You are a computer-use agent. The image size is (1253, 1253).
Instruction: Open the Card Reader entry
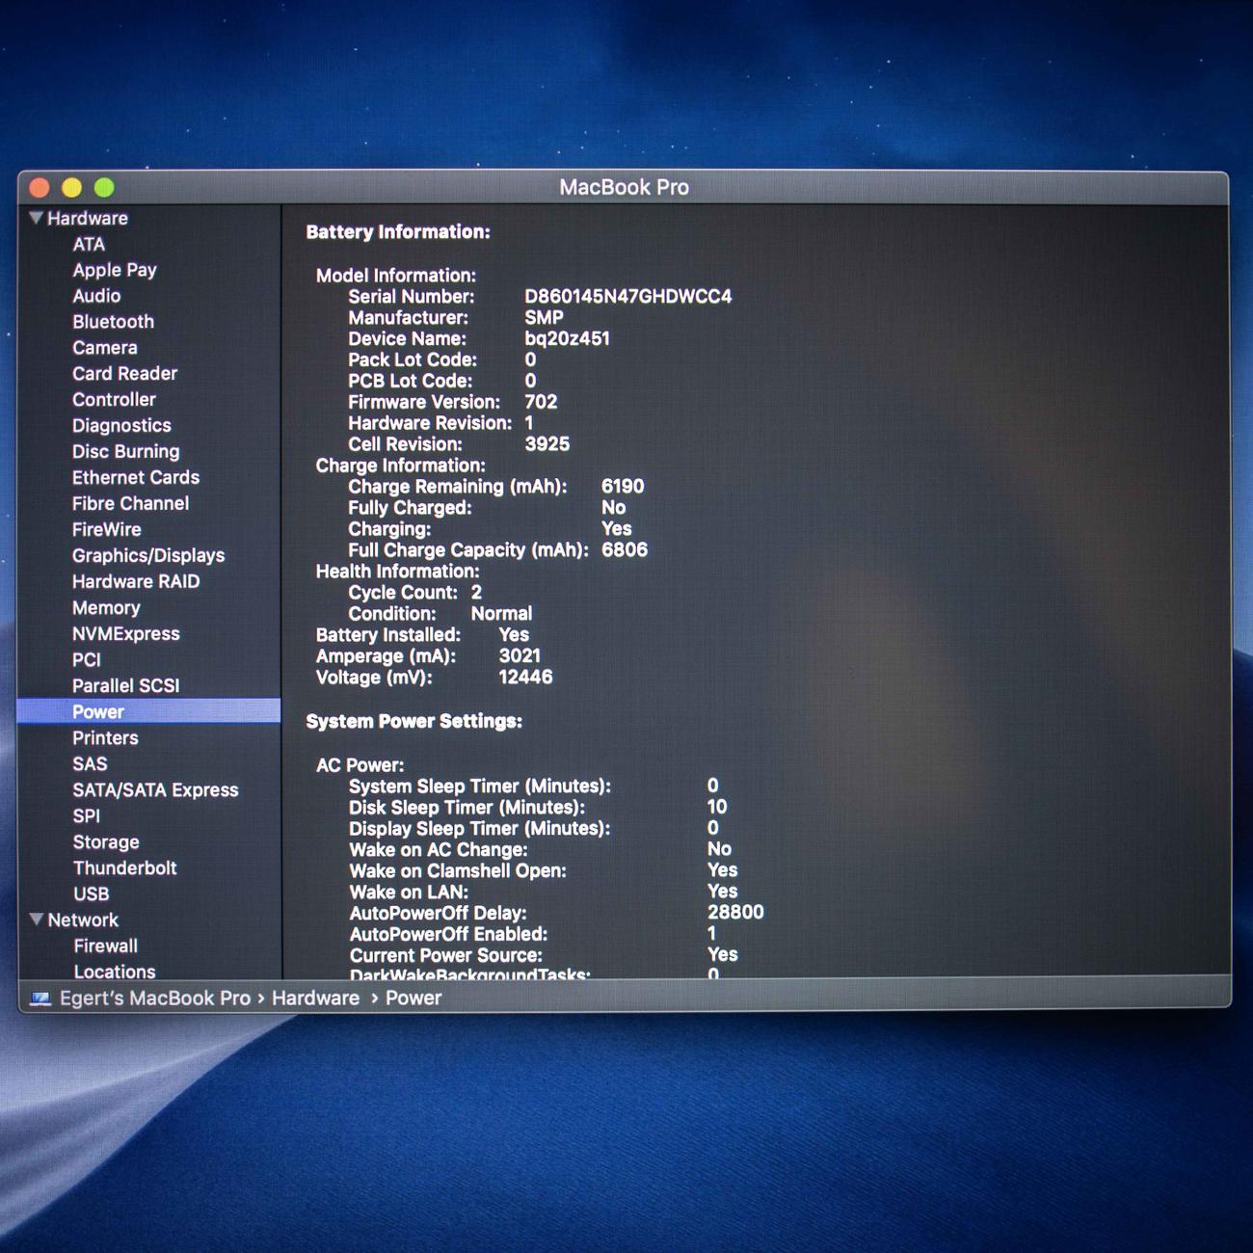[x=125, y=373]
